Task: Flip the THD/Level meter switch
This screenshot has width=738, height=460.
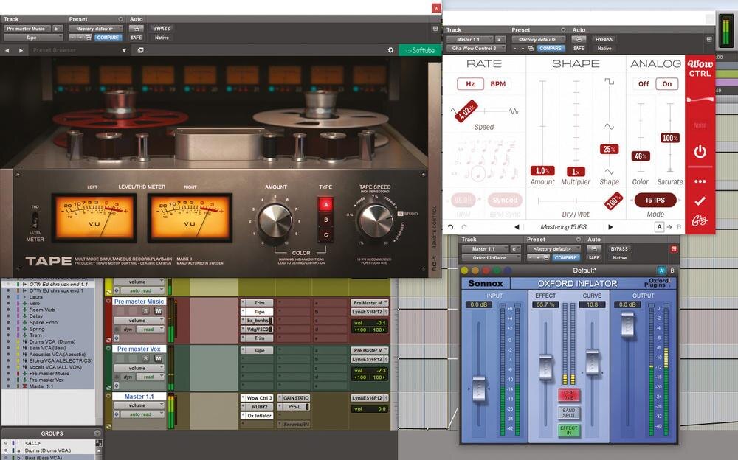Action: coord(35,220)
